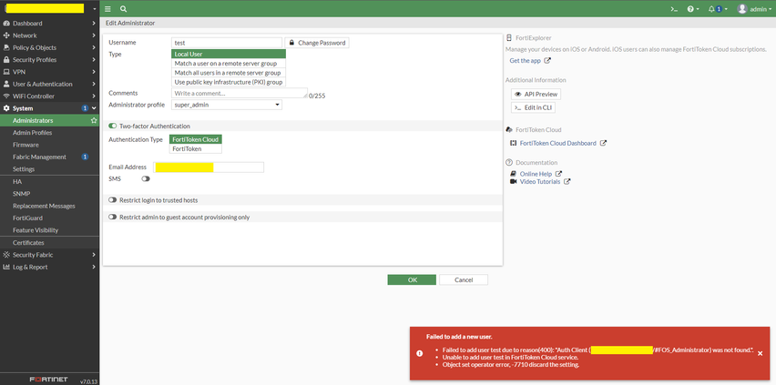Collapse the System menu chevron
The width and height of the screenshot is (776, 385).
(94, 108)
